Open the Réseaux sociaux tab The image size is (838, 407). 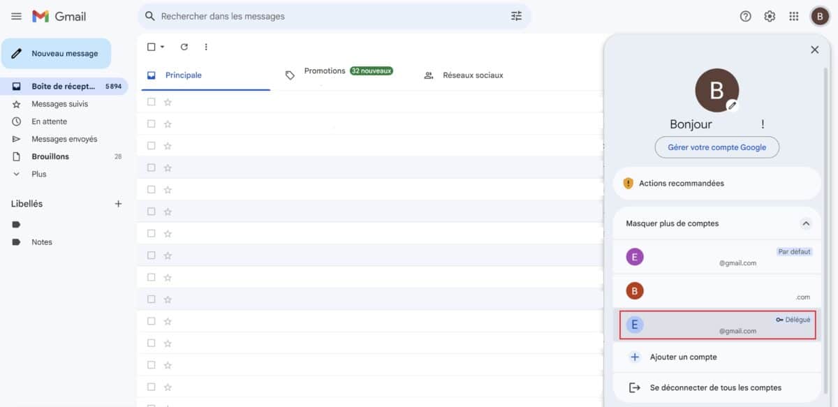pyautogui.click(x=473, y=75)
